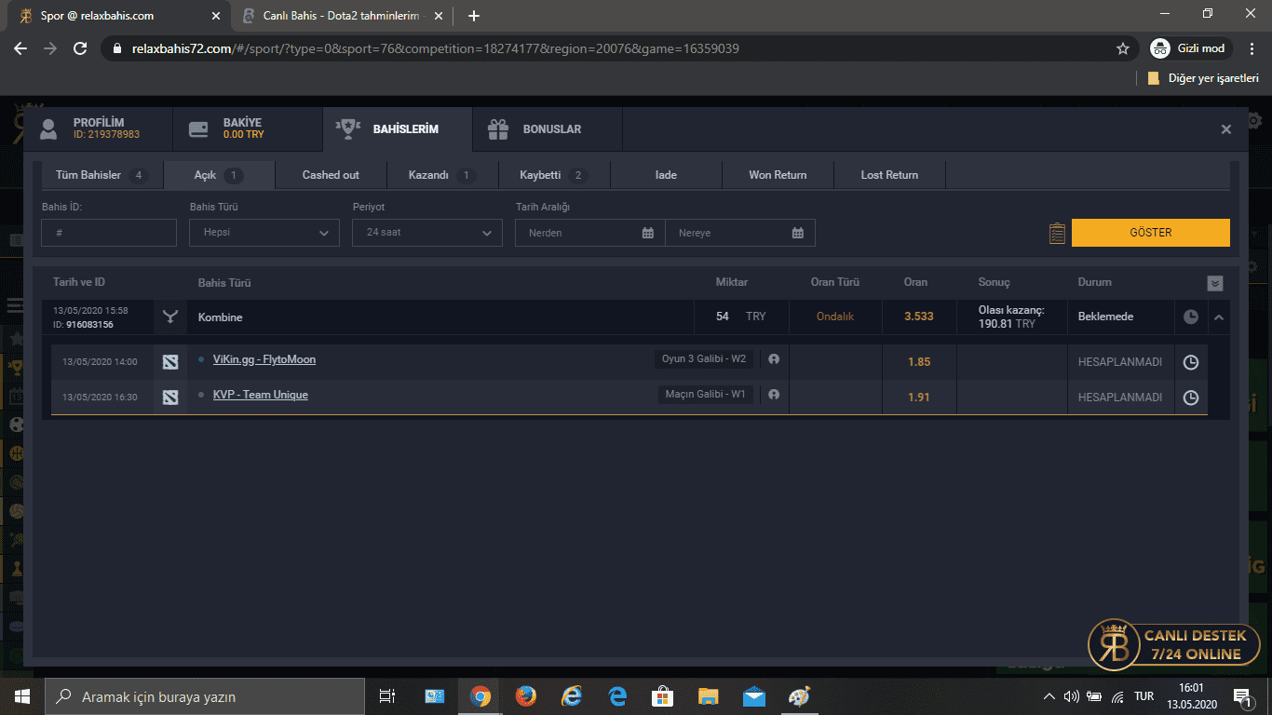
Task: Click the Gizli mod incognito indicator
Action: [1189, 48]
